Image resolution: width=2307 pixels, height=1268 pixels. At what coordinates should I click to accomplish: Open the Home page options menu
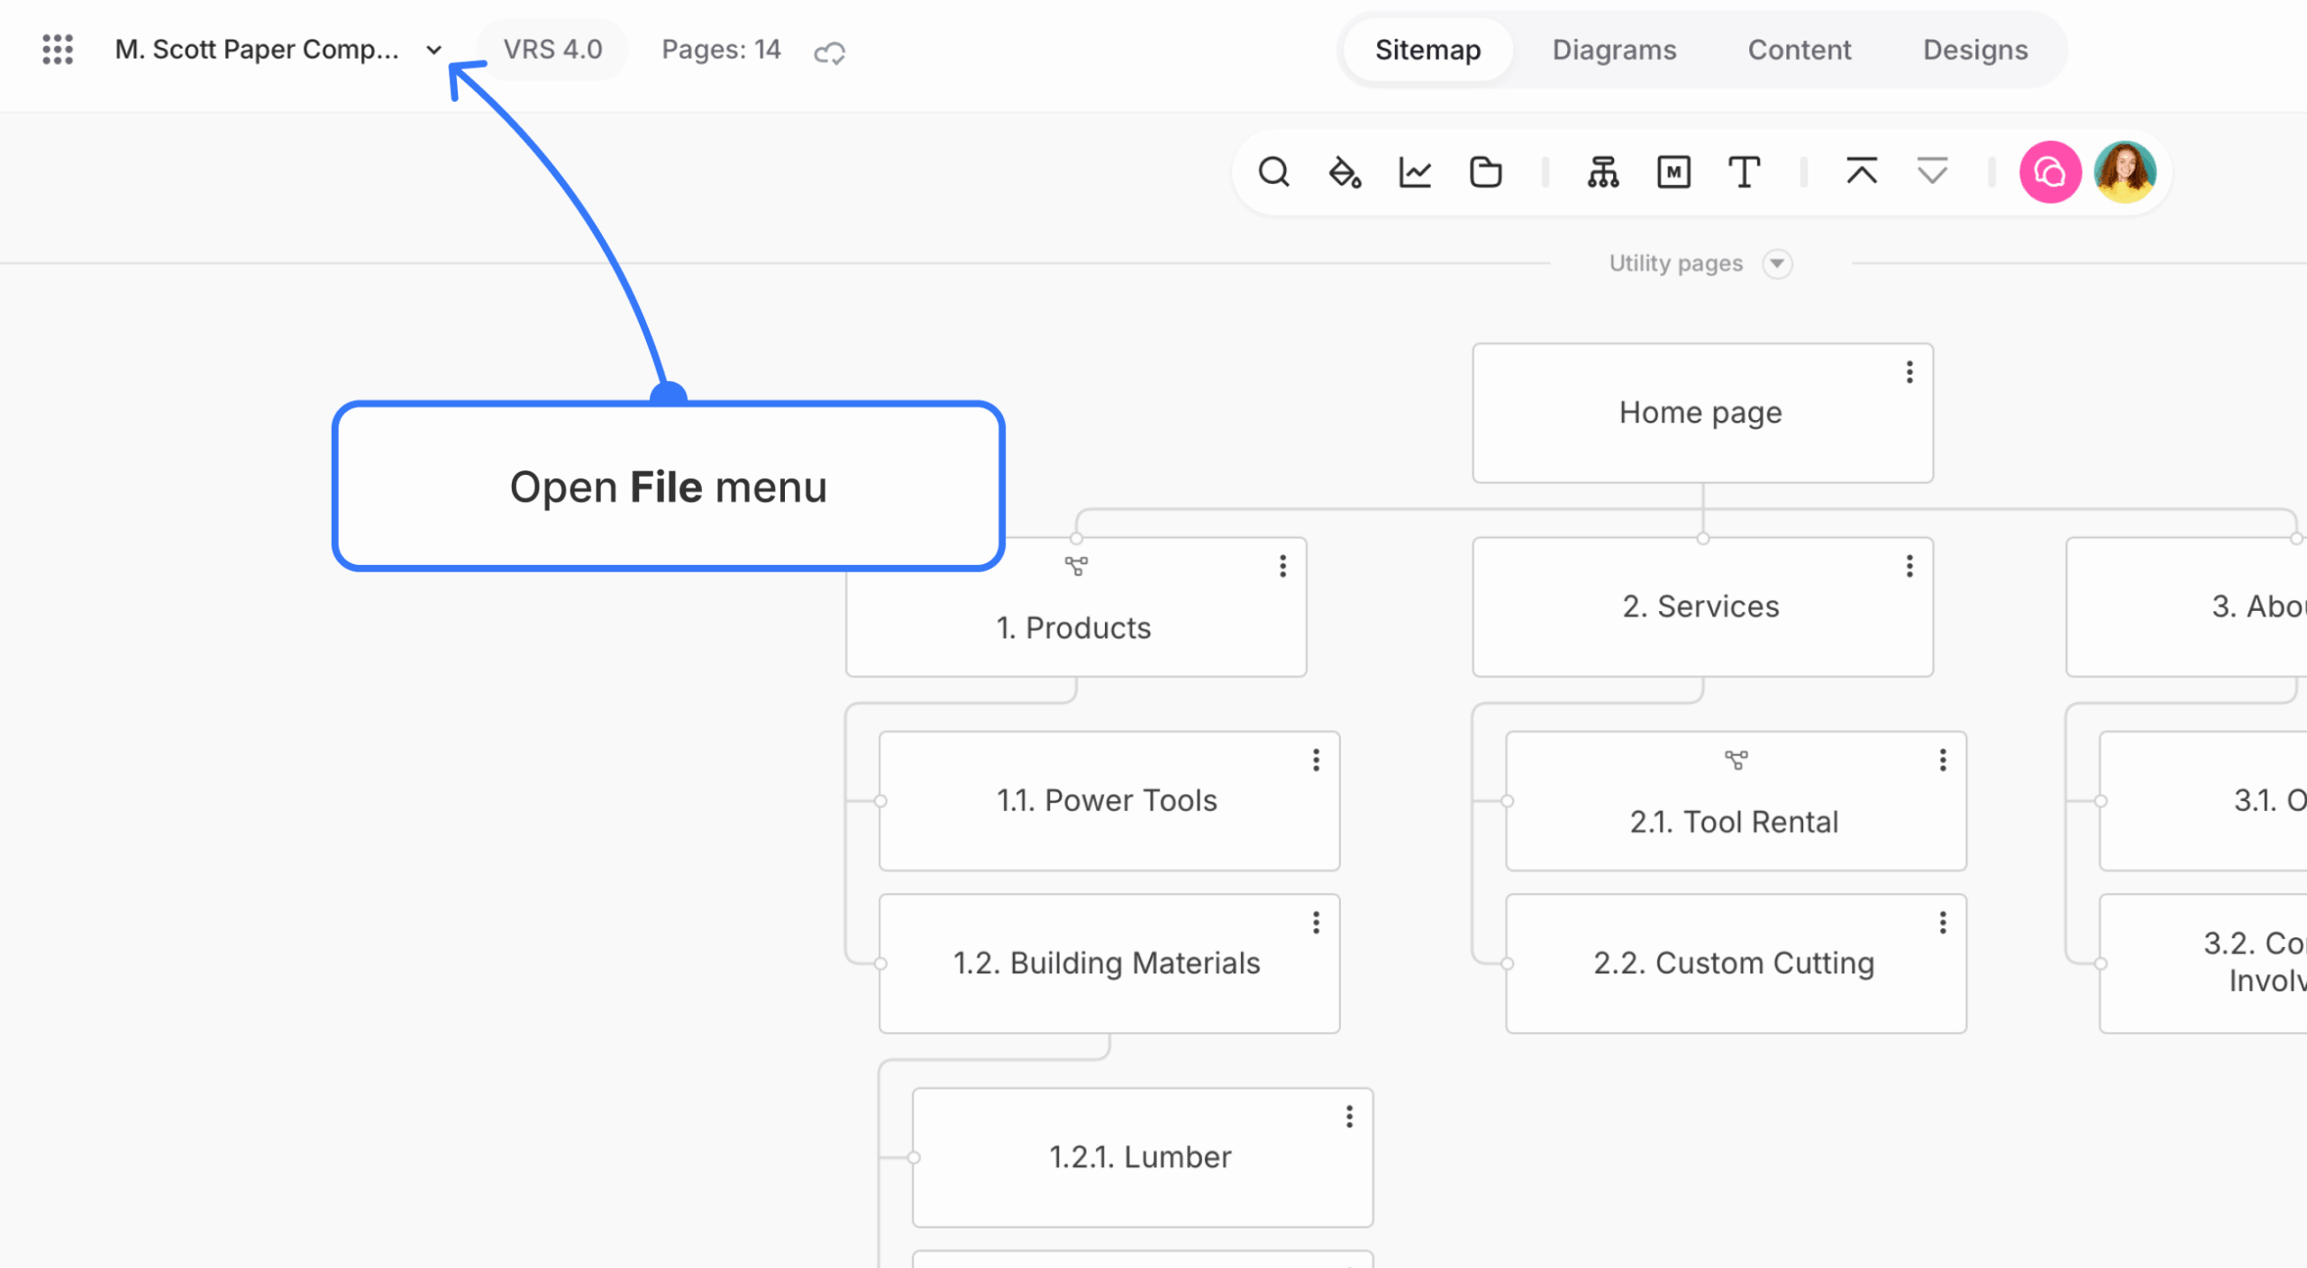click(x=1910, y=372)
